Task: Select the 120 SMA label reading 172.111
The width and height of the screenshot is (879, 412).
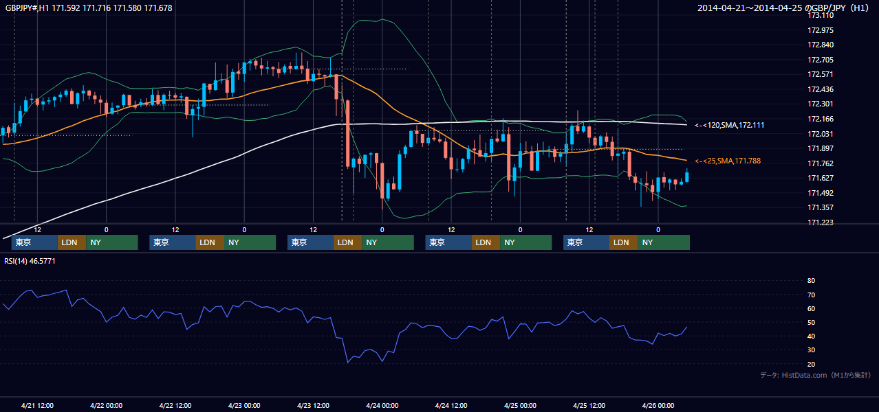Action: (730, 125)
